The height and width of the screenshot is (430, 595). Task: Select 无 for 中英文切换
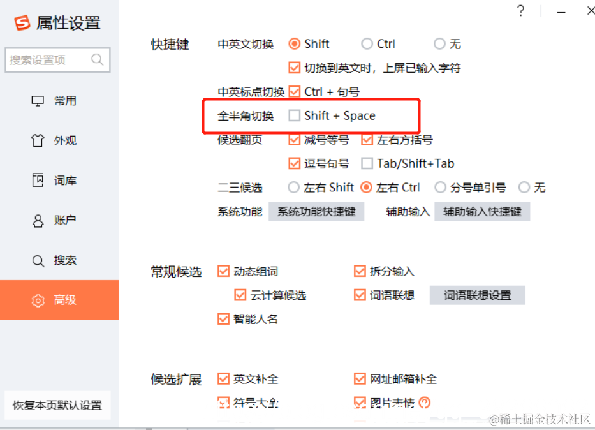[x=439, y=44]
